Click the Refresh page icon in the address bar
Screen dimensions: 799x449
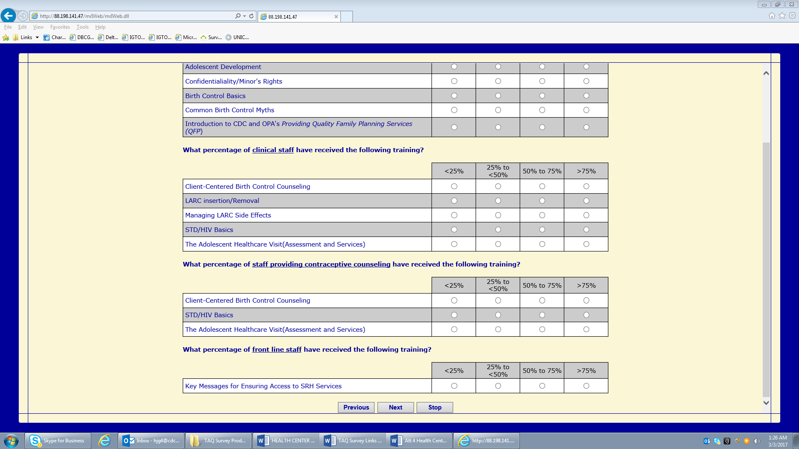pyautogui.click(x=251, y=16)
